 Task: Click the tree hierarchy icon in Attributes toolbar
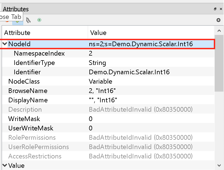(x=28, y=20)
